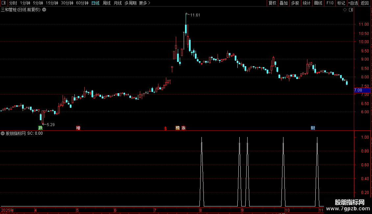Image resolution: width=372 pixels, height=214 pixels.
Task: Open the dropdown arrow beside 三和管桩 title
Action: coord(44,10)
